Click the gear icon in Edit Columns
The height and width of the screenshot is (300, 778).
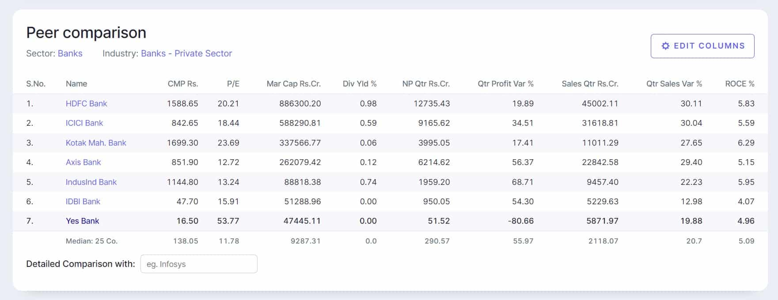point(665,46)
